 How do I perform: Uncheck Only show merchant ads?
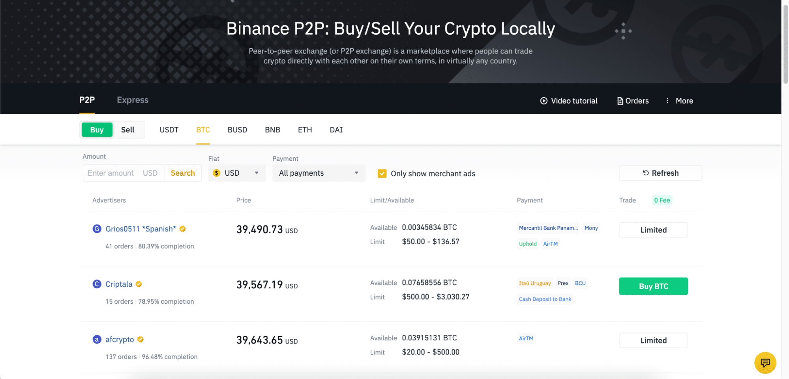(382, 173)
